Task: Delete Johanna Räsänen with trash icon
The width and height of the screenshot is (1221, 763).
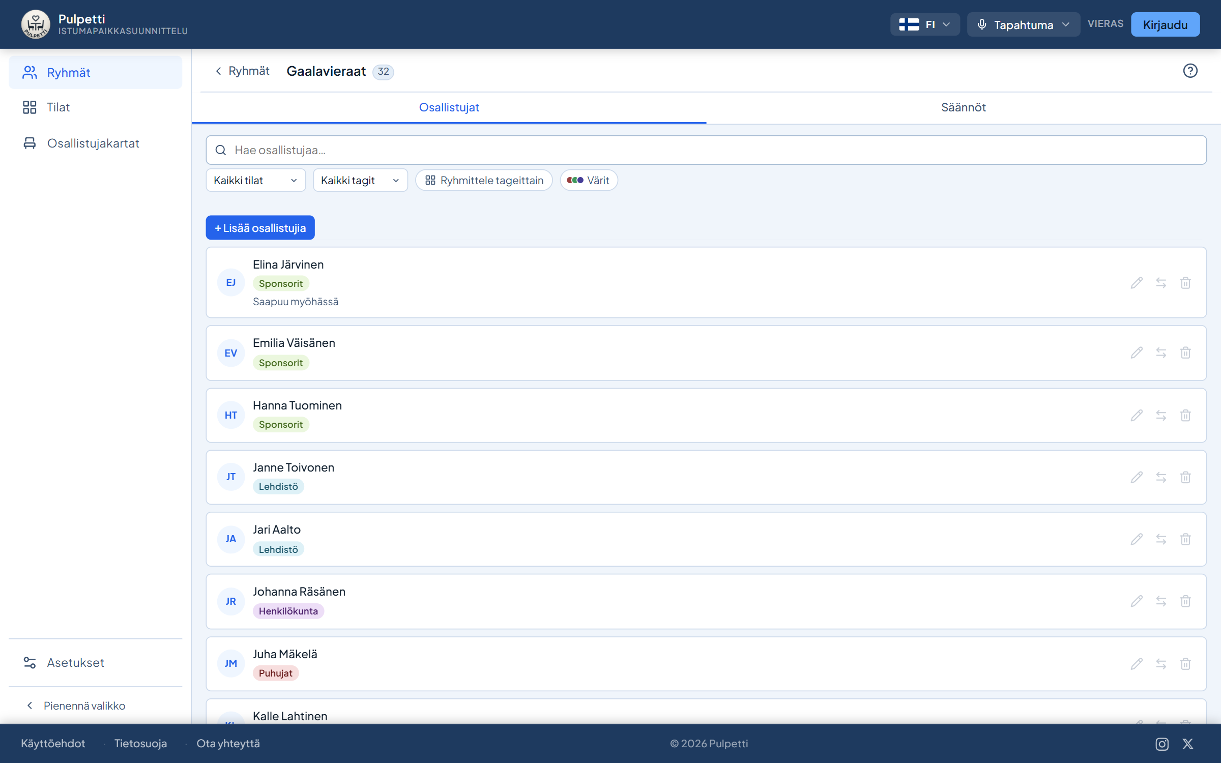Action: [1185, 601]
